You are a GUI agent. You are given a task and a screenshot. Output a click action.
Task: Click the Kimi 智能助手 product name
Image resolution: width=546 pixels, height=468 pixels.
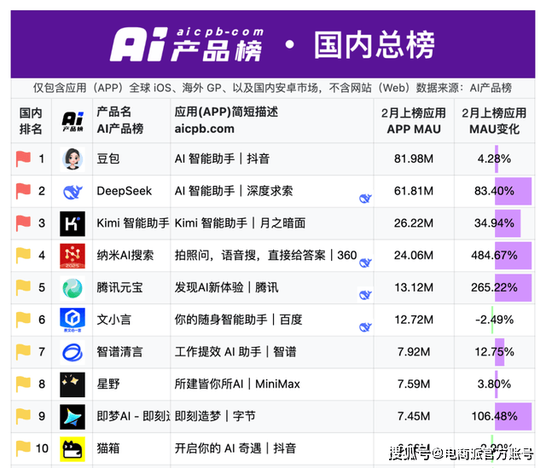(x=133, y=223)
